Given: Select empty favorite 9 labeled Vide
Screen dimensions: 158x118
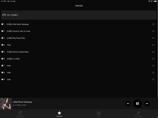Looking at the screenshot, I should coord(9,80).
